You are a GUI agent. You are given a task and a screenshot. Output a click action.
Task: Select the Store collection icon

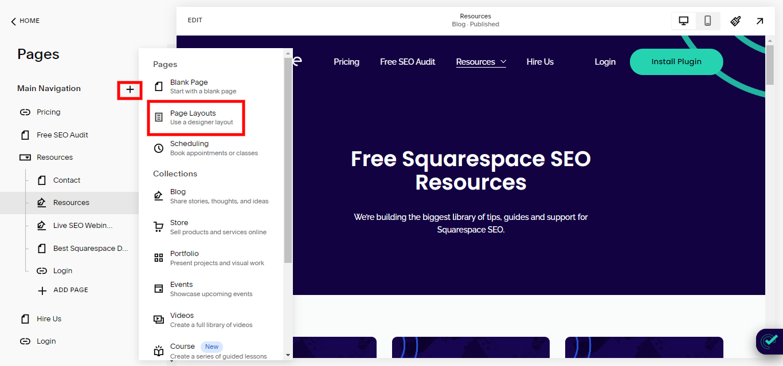coord(158,226)
